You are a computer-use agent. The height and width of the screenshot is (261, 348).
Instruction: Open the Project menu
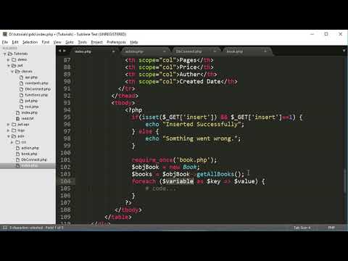[x=96, y=42]
